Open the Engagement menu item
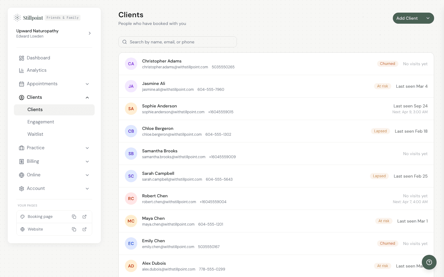Image resolution: width=444 pixels, height=277 pixels. [41, 122]
